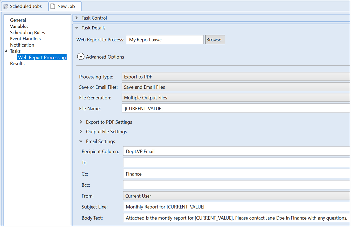Expand Output File Settings
The width and height of the screenshot is (351, 227).
81,132
